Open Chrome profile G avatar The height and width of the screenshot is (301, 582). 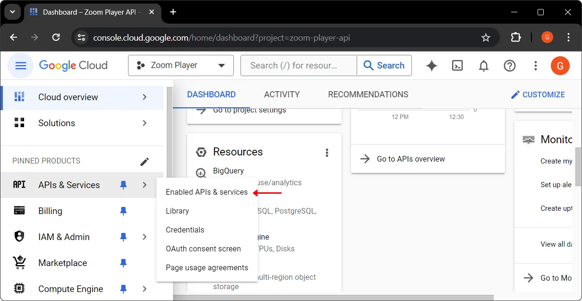(547, 37)
